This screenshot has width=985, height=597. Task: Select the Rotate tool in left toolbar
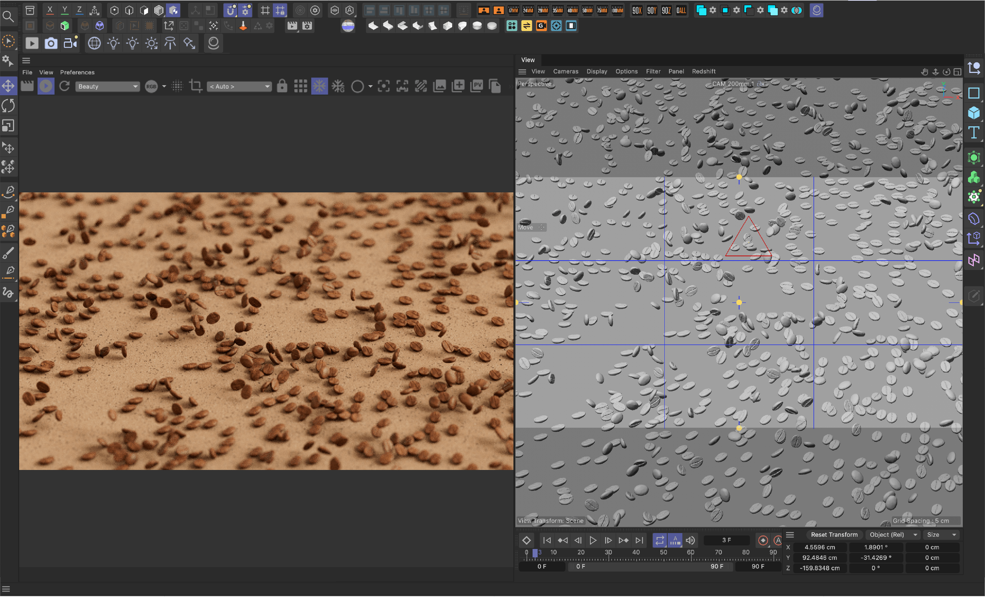(x=8, y=106)
